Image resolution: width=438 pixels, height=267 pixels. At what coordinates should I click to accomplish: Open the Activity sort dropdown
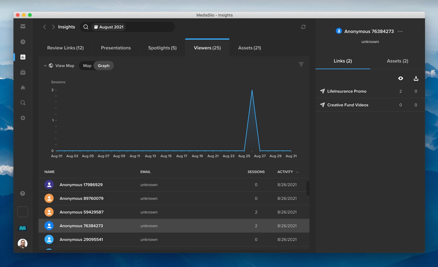pos(288,171)
